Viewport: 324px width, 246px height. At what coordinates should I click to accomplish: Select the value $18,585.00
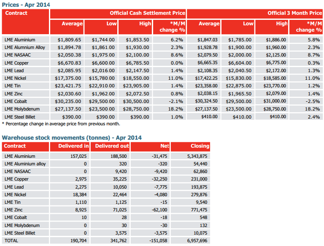click(x=275, y=78)
